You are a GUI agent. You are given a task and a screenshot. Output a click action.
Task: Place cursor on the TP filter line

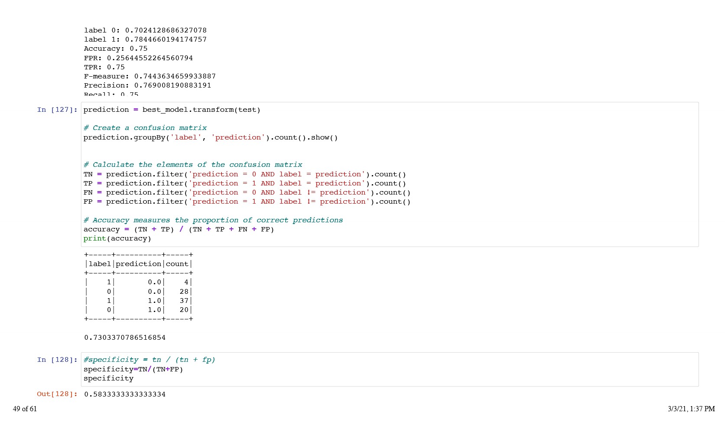[244, 183]
